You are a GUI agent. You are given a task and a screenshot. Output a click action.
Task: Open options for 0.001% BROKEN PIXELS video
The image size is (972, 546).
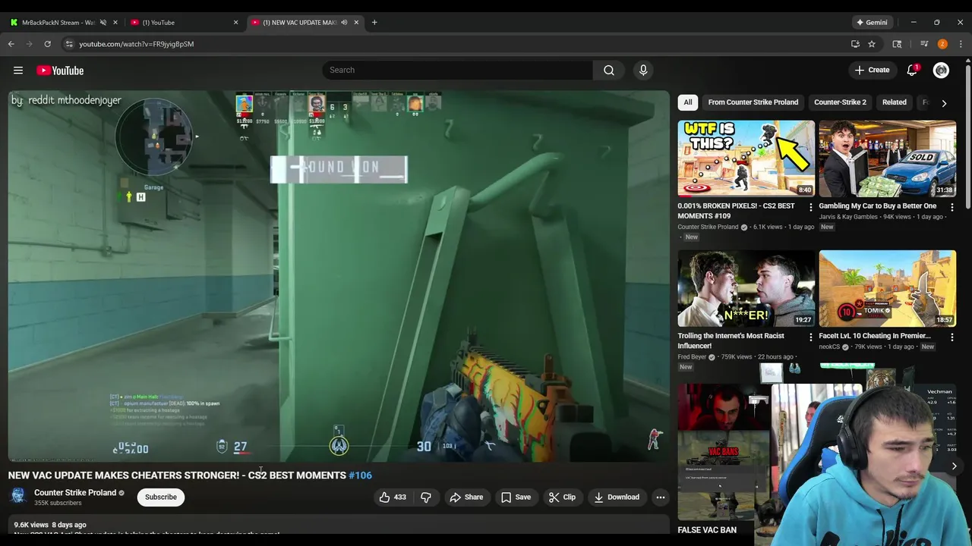810,207
